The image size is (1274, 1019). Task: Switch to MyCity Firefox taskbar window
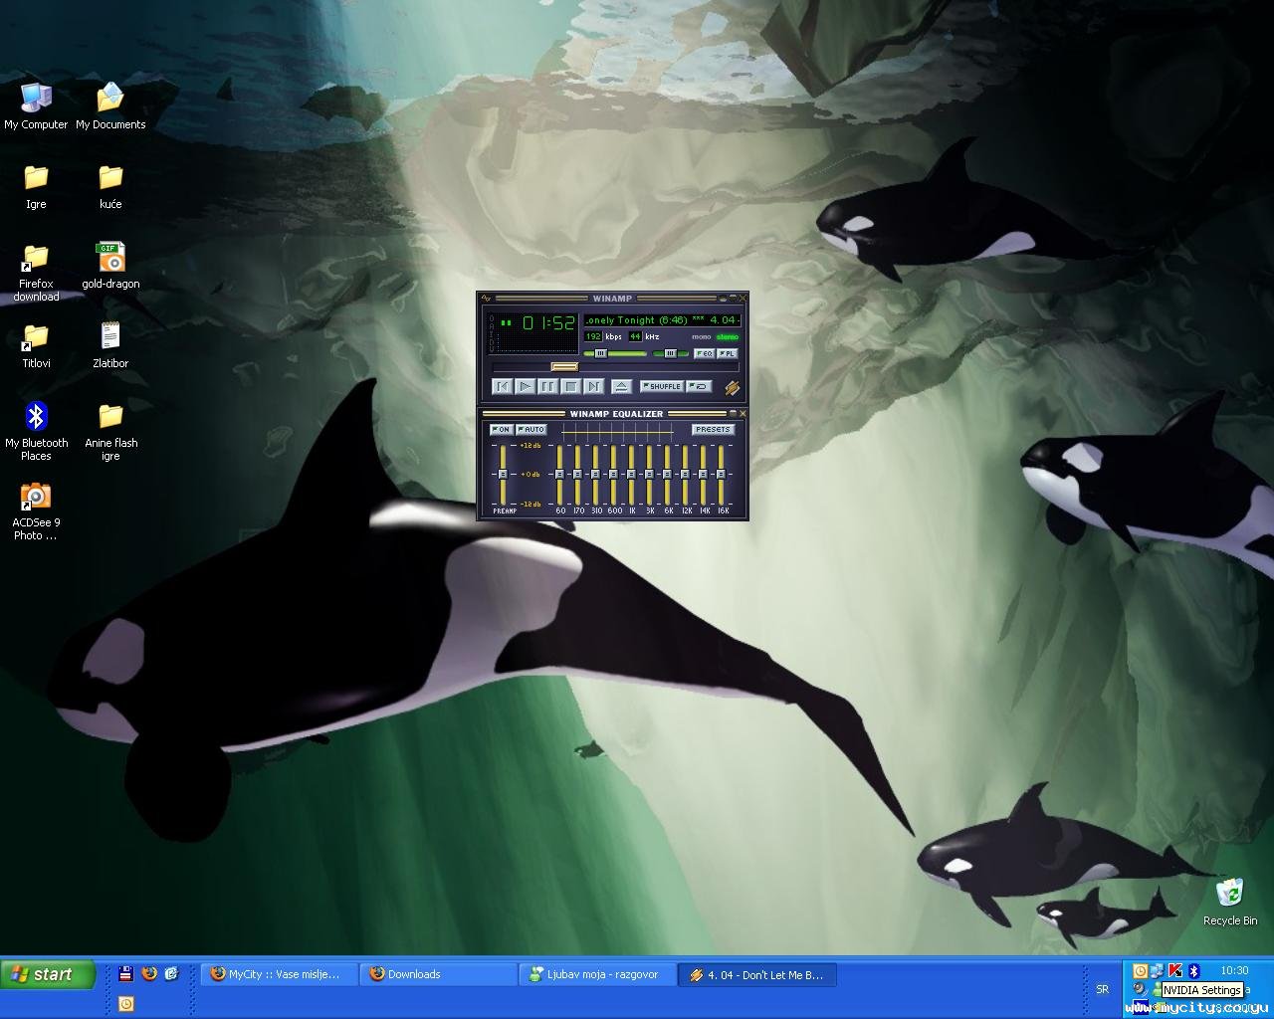coord(278,975)
